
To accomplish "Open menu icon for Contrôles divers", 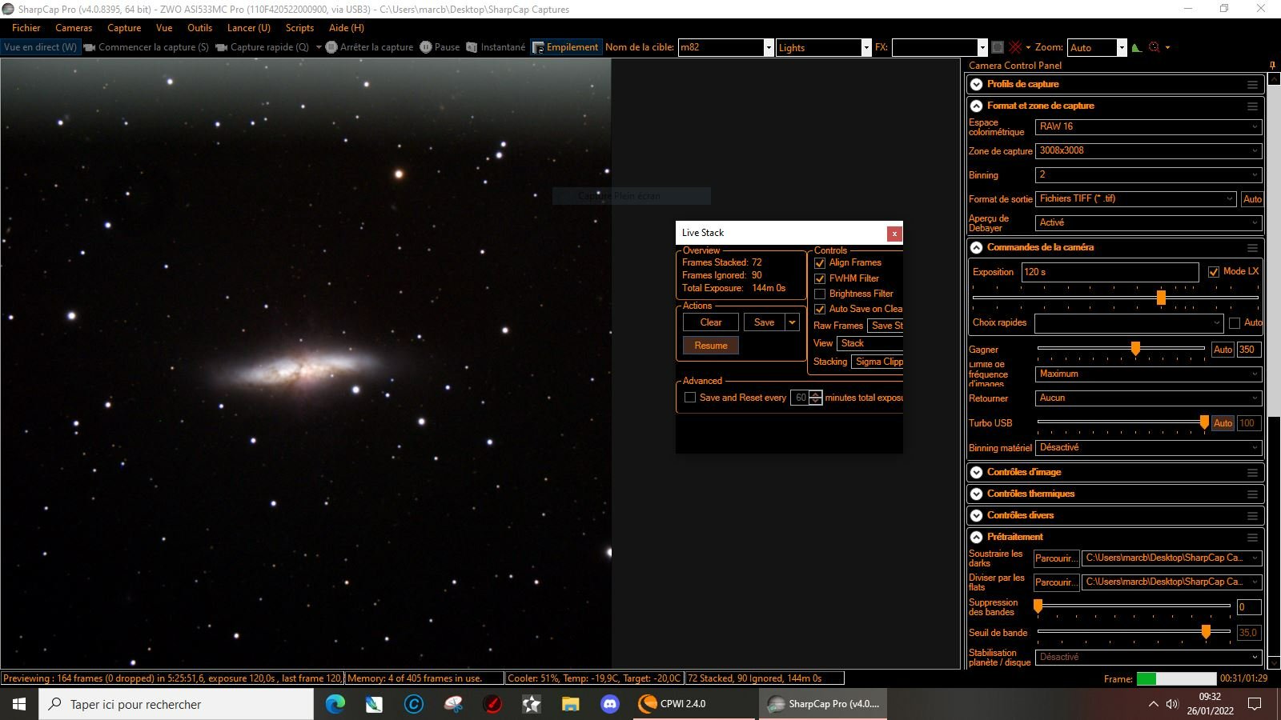I will tap(1252, 516).
